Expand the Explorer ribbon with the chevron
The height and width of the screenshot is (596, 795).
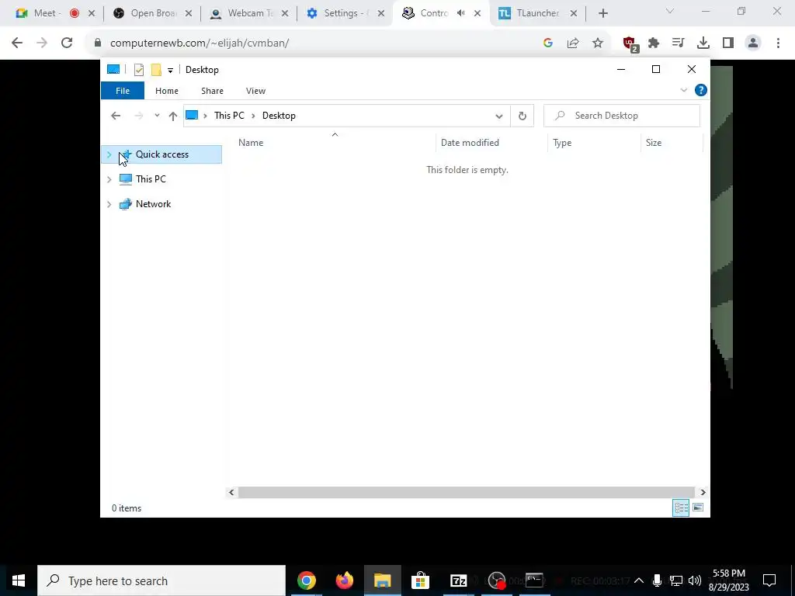[683, 90]
